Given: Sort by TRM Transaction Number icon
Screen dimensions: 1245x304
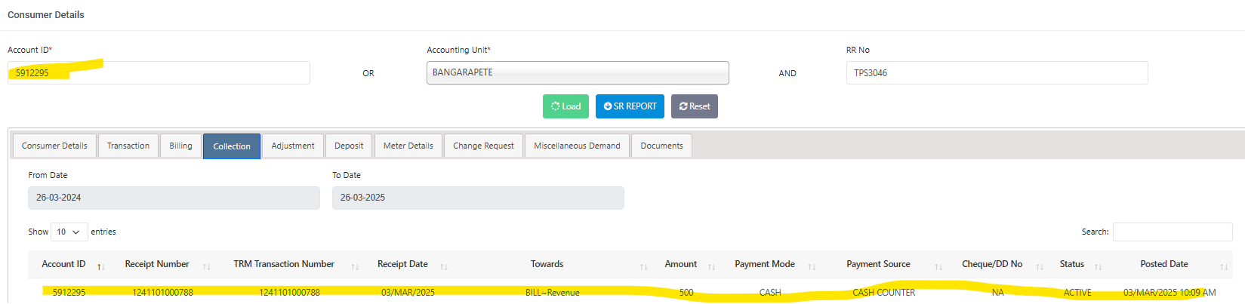Looking at the screenshot, I should point(355,267).
